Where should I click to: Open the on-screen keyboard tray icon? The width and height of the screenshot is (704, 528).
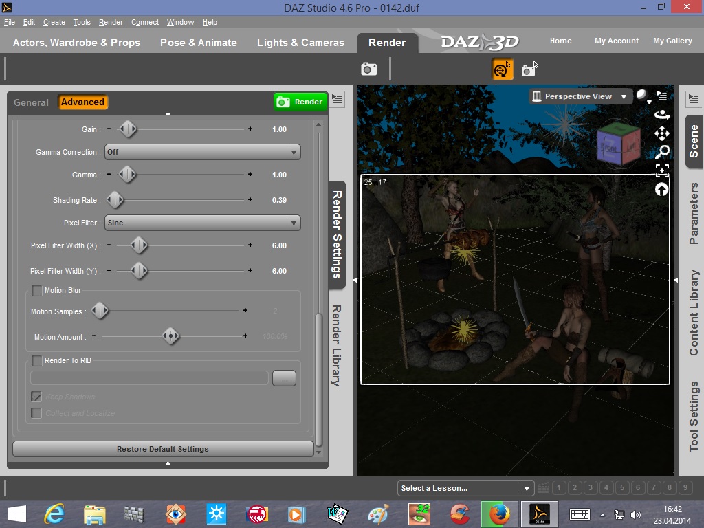(x=580, y=514)
